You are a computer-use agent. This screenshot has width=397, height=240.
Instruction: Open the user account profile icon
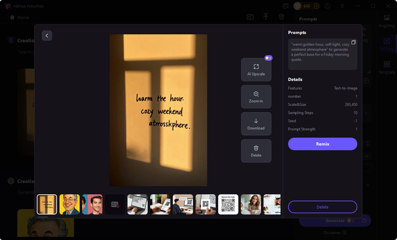coord(328,6)
